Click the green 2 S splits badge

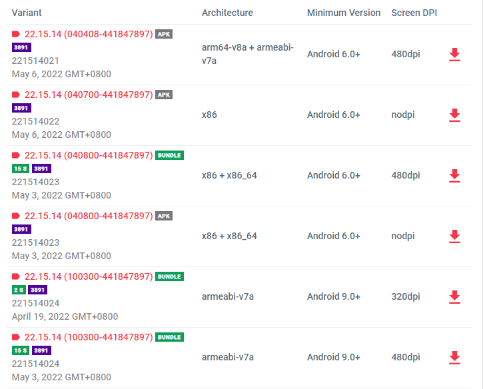19,290
